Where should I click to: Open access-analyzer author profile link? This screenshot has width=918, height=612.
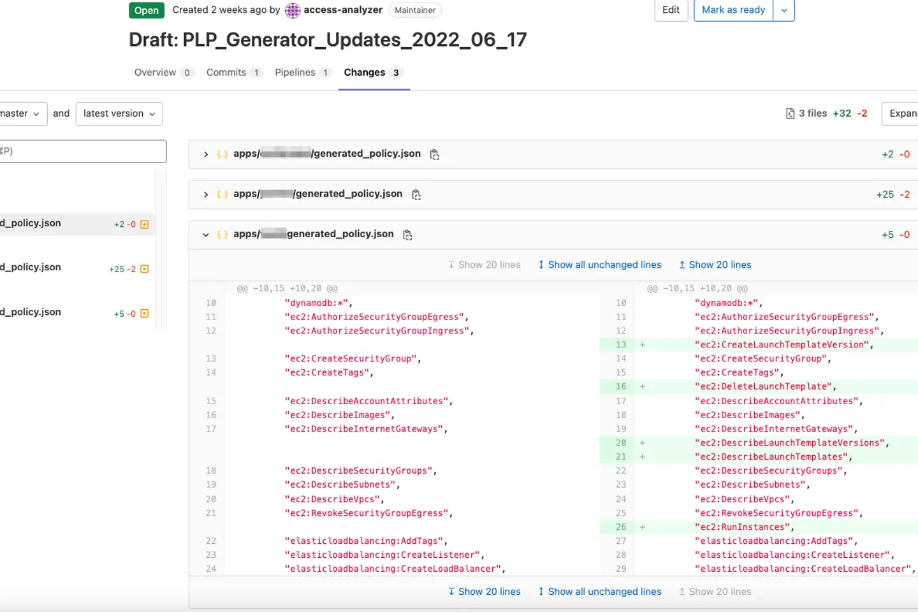tap(343, 10)
